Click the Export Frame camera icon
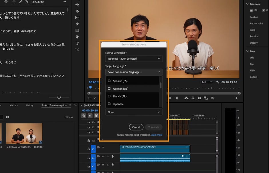This screenshot has height=173, width=269. click(199, 98)
